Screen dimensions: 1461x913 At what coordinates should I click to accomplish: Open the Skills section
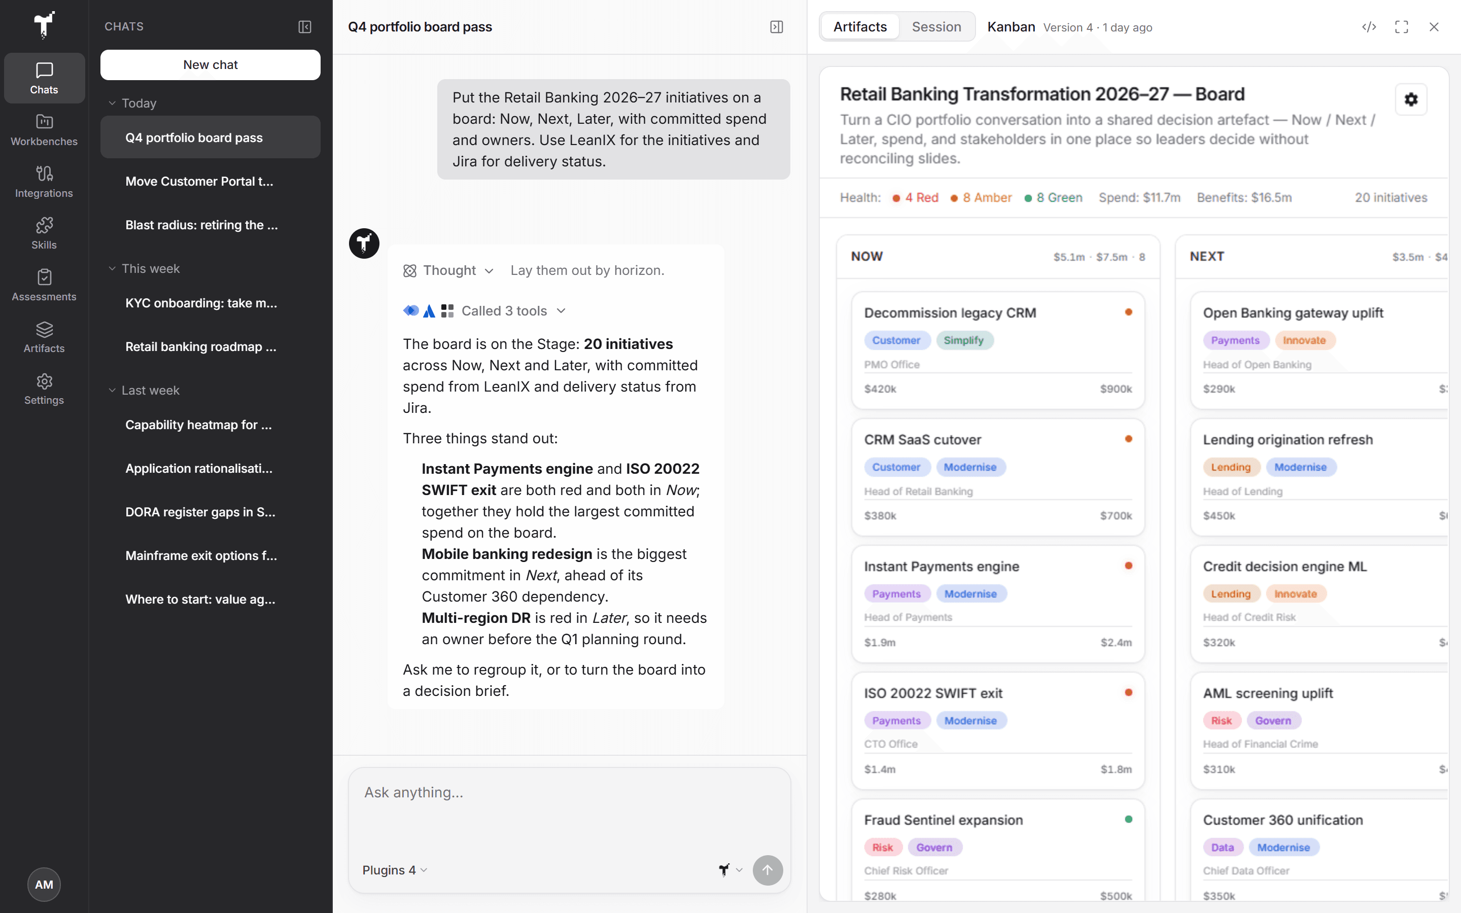point(44,234)
